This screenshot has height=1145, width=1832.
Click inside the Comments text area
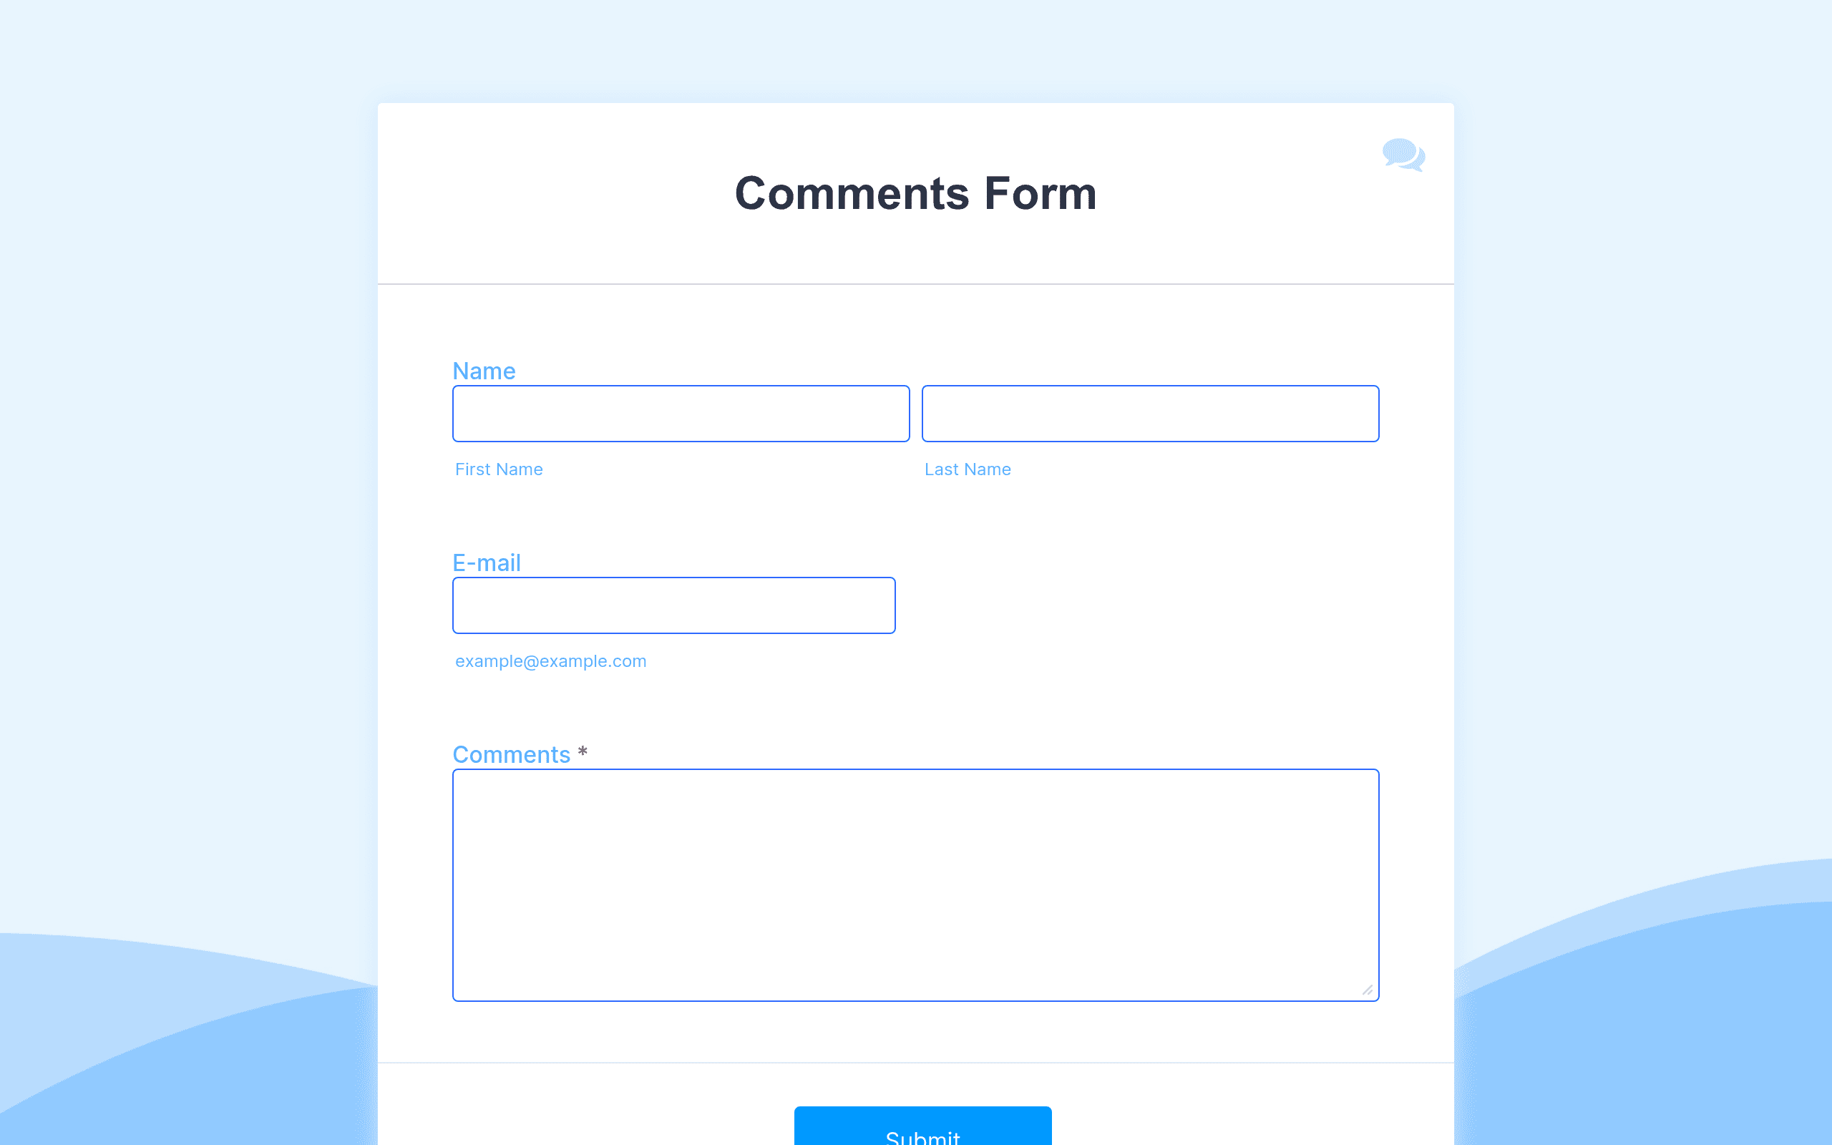915,885
